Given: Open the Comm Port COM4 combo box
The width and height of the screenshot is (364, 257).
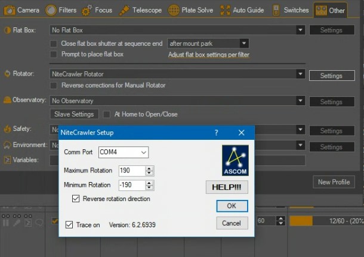Looking at the screenshot, I should pos(124,152).
